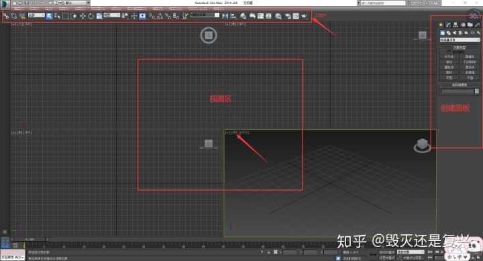
Task: Choose the Bind to Space Warp tool
Action: 22,15
